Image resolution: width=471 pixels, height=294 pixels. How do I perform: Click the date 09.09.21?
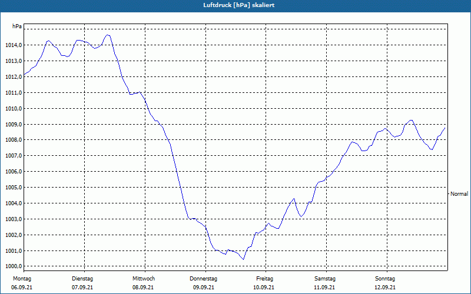(x=204, y=288)
